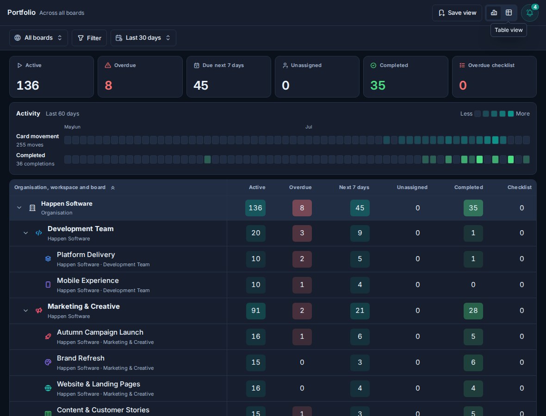This screenshot has height=416, width=546.
Task: Sort by the Unassigned column header
Action: click(x=412, y=187)
